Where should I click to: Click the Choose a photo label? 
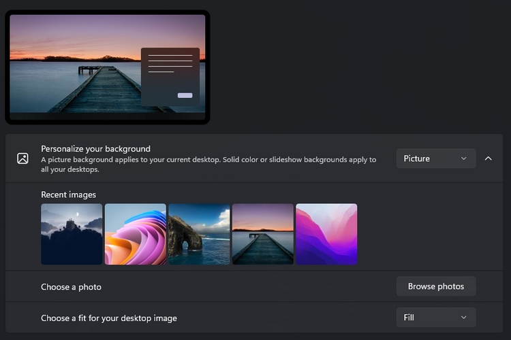[71, 287]
